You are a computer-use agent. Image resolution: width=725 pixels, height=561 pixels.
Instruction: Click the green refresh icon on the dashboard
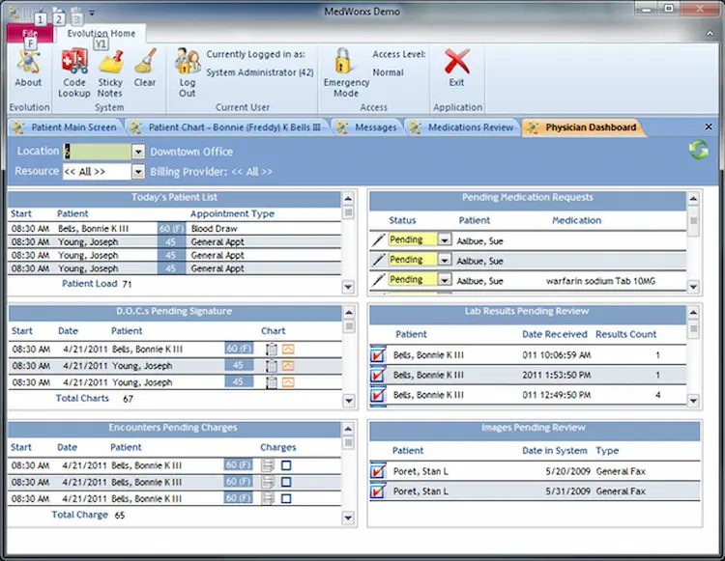pos(698,151)
